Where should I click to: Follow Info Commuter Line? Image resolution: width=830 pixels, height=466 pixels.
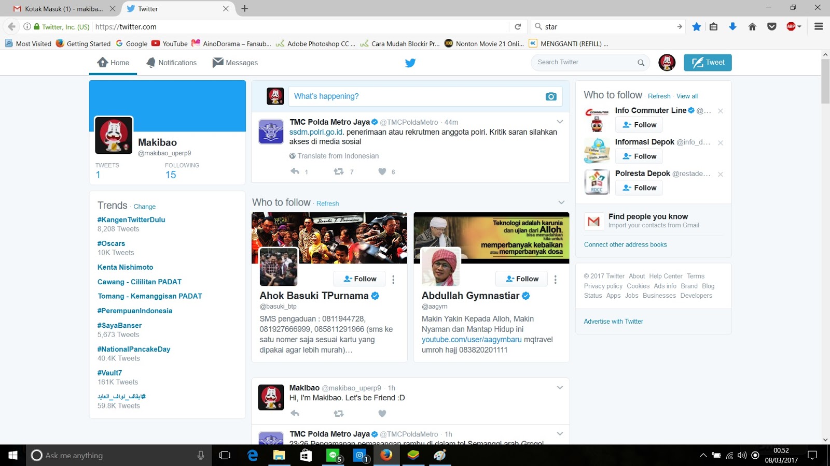click(639, 125)
